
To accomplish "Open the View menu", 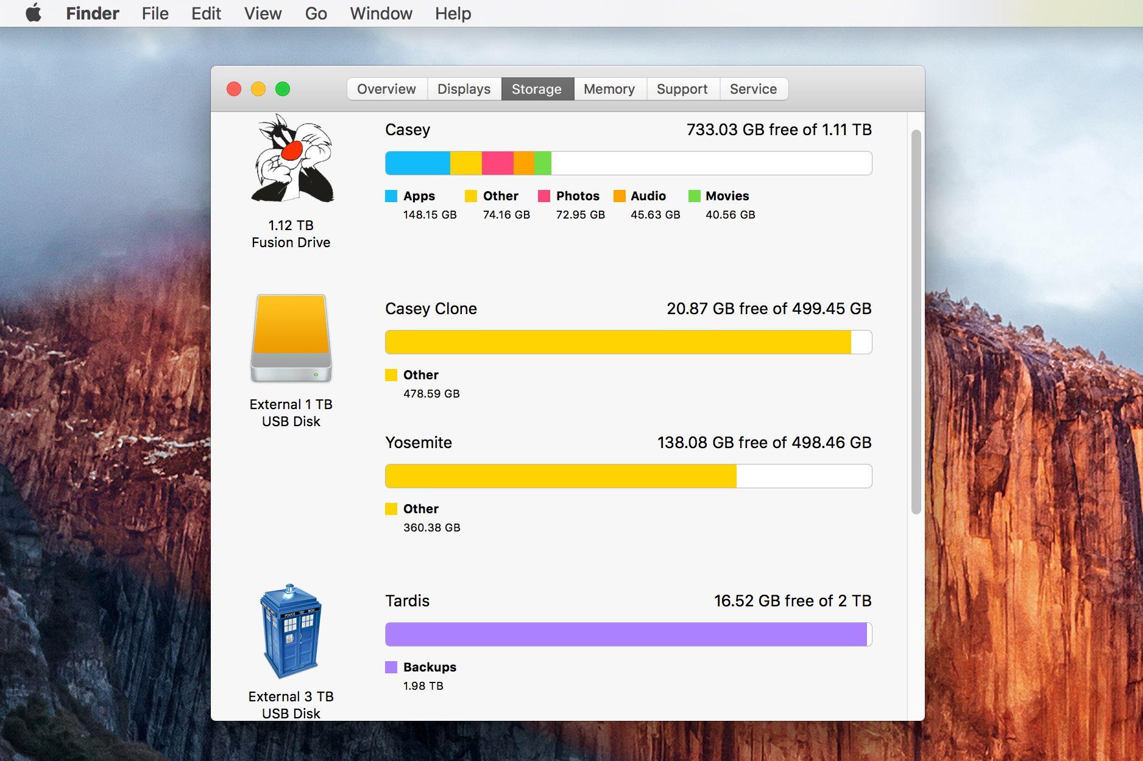I will [263, 13].
